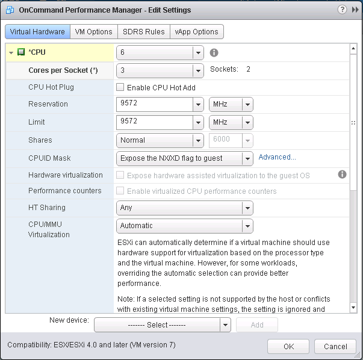Click the Limit 9572 input field

155,122
